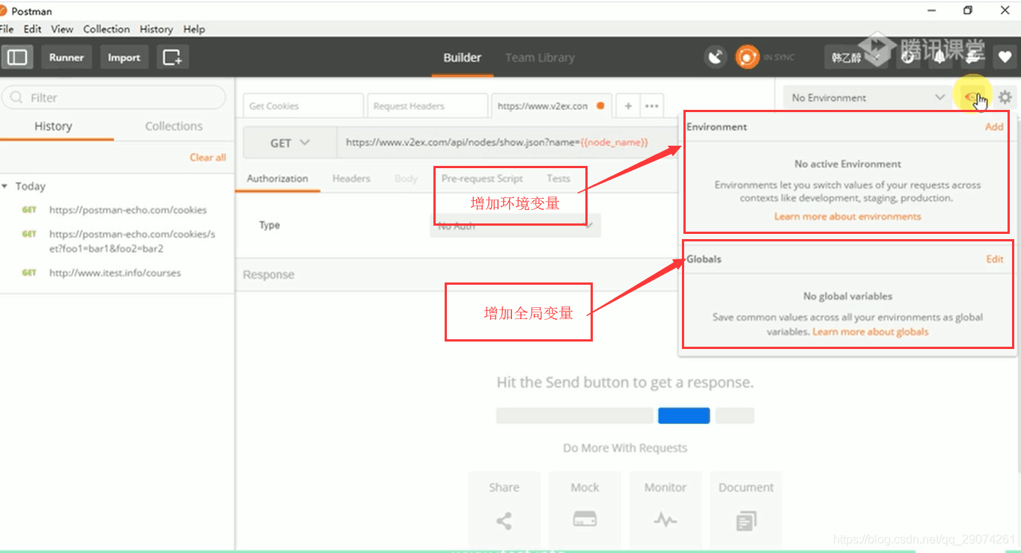Click the Filter search field
Viewport: 1021px width, 553px height.
(114, 98)
